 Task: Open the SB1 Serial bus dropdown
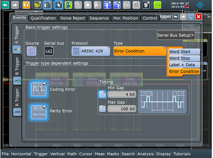pos(49,51)
